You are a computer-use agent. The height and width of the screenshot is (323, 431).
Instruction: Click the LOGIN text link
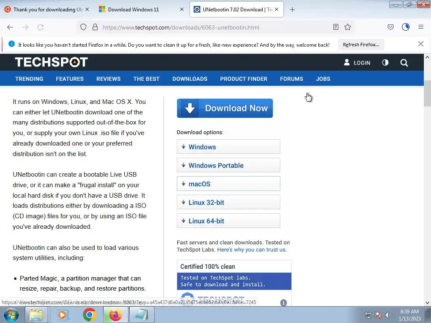[362, 63]
